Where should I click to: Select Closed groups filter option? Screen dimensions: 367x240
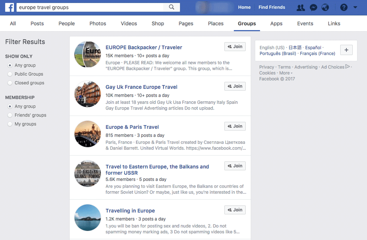click(10, 83)
